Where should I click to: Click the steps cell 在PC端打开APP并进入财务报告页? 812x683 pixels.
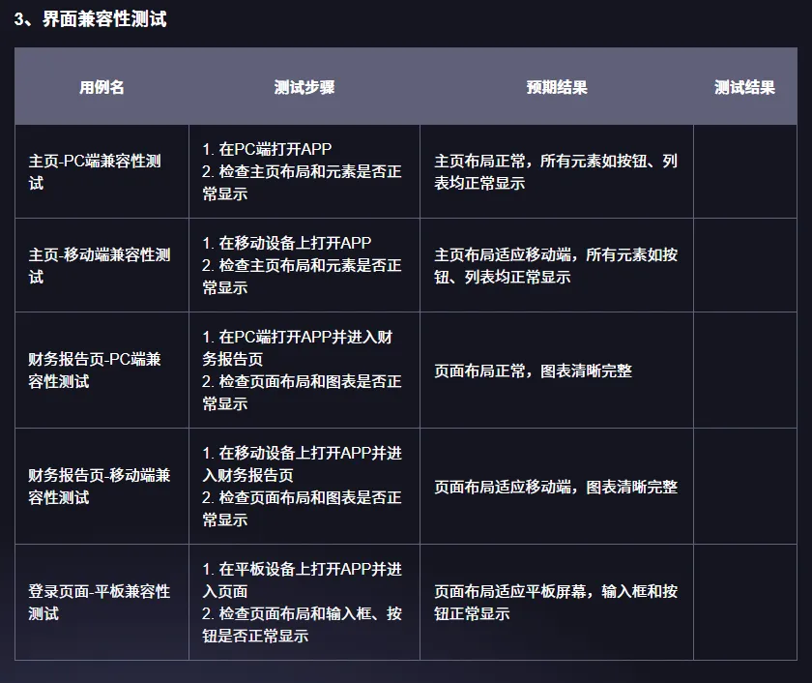[x=304, y=370]
